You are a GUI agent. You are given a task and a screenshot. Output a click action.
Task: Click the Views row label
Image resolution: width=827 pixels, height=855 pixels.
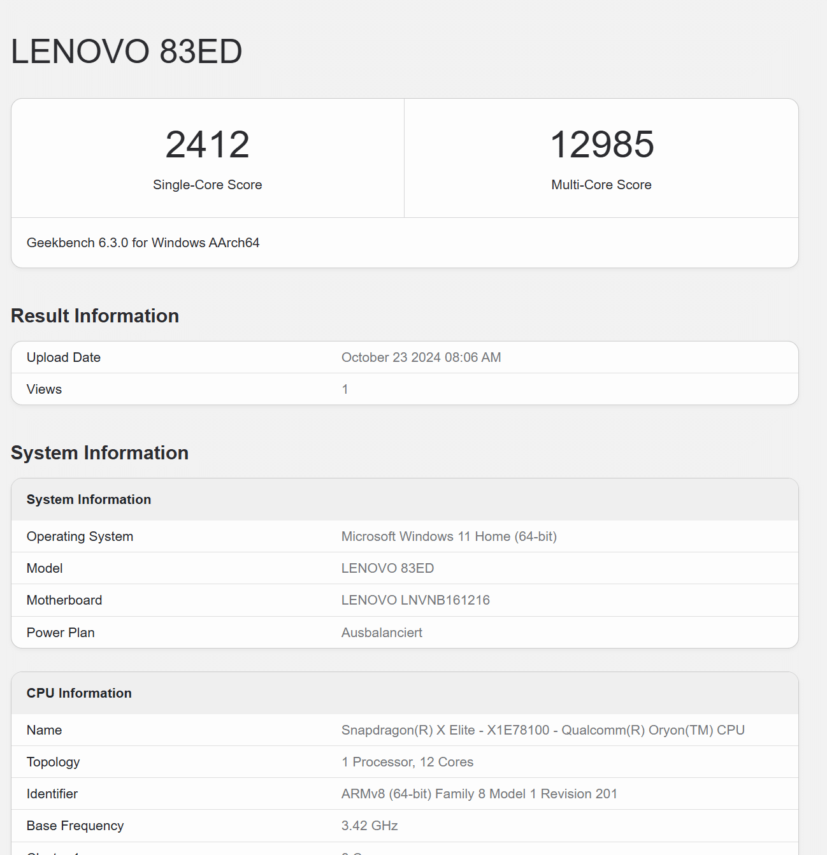click(x=45, y=389)
